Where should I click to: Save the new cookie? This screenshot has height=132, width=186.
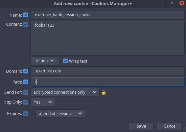[141, 126]
